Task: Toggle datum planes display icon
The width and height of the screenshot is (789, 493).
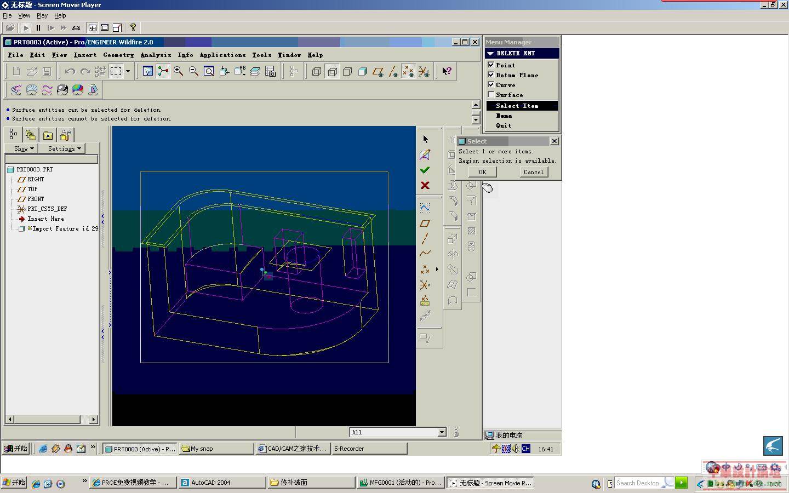Action: click(378, 71)
